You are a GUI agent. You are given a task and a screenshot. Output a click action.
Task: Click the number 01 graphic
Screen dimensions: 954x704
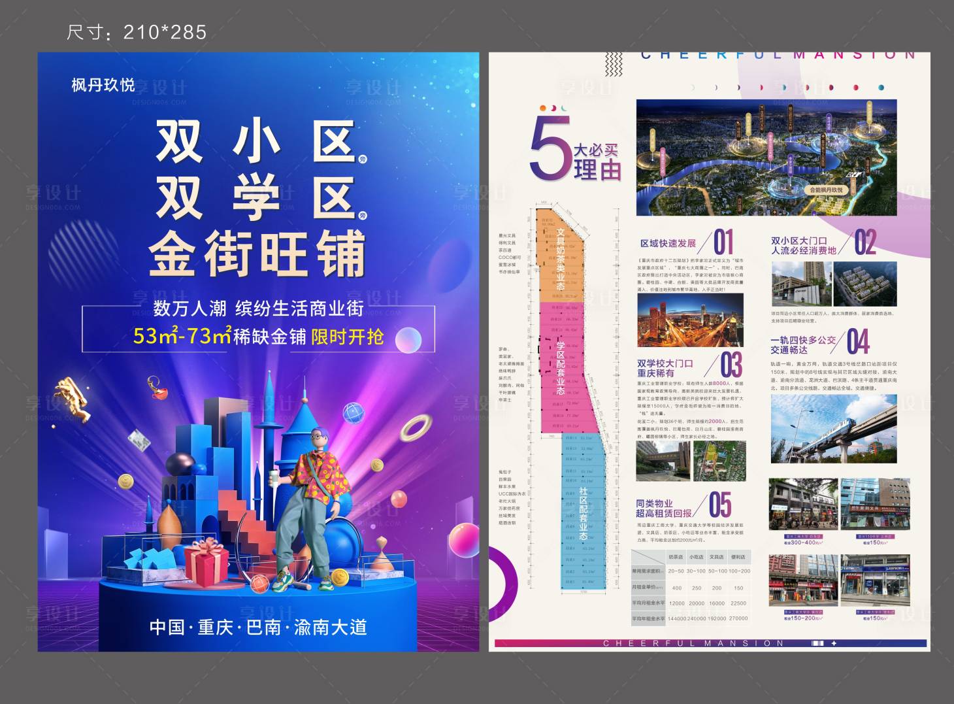[723, 242]
